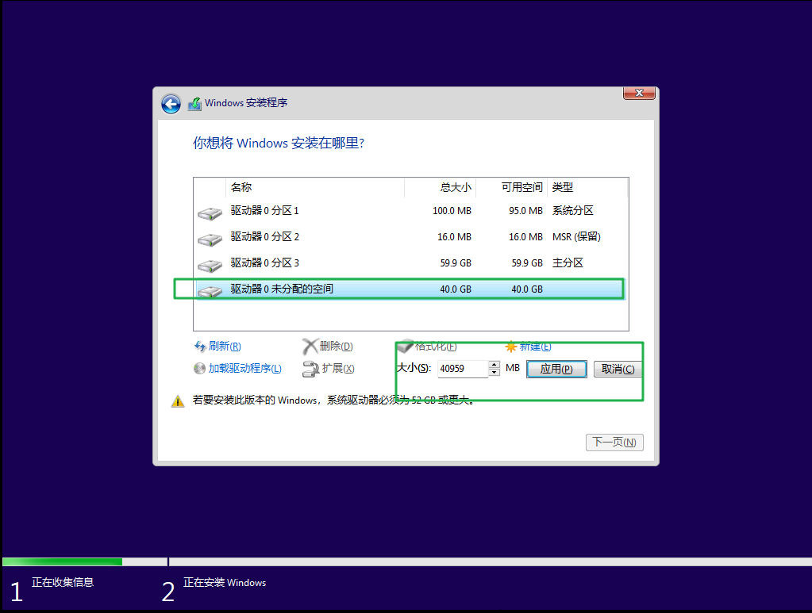
Task: Click the step 正在安装 Windows label
Action: click(225, 583)
